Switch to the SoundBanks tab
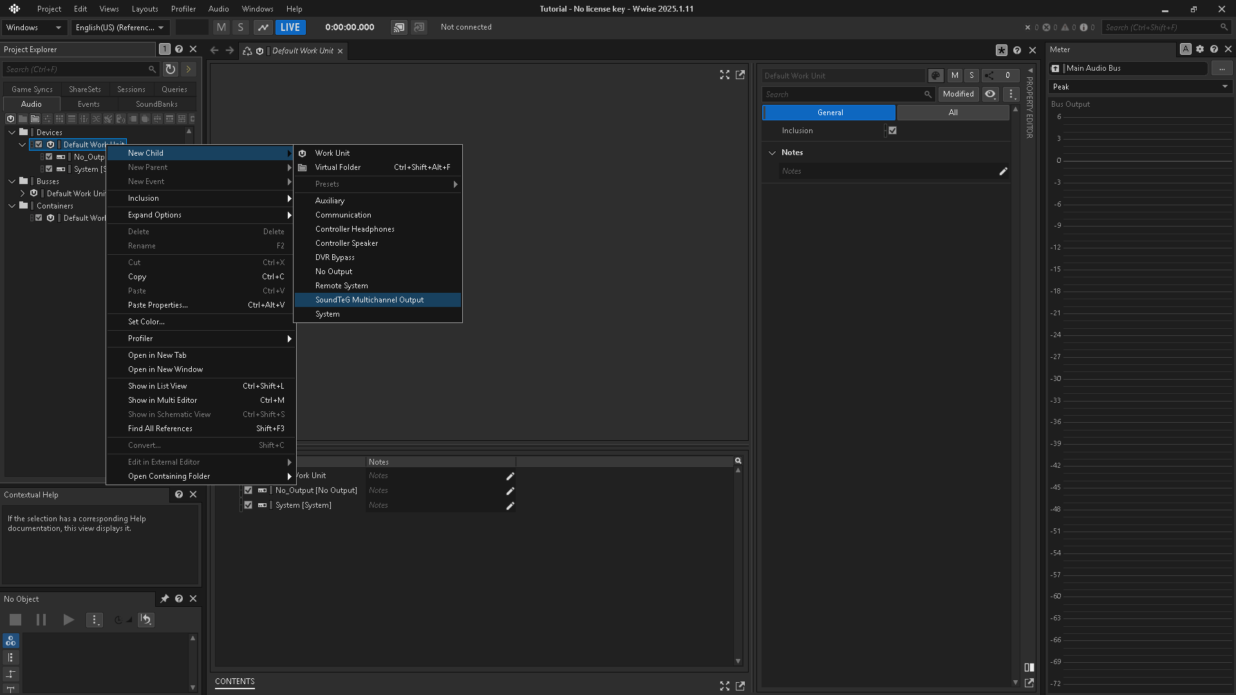 [156, 104]
